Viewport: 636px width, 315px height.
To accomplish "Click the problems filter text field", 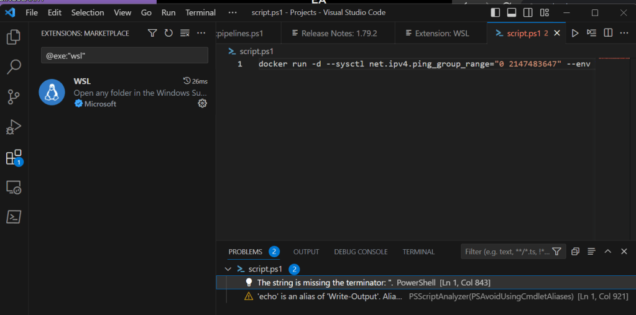I will [507, 252].
